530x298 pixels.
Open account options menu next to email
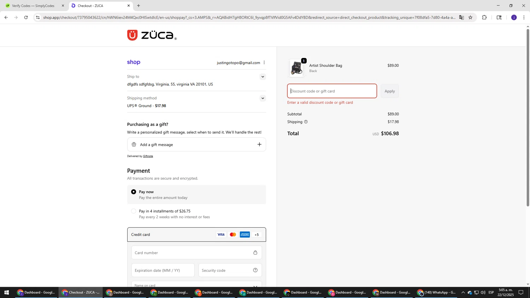tap(264, 62)
